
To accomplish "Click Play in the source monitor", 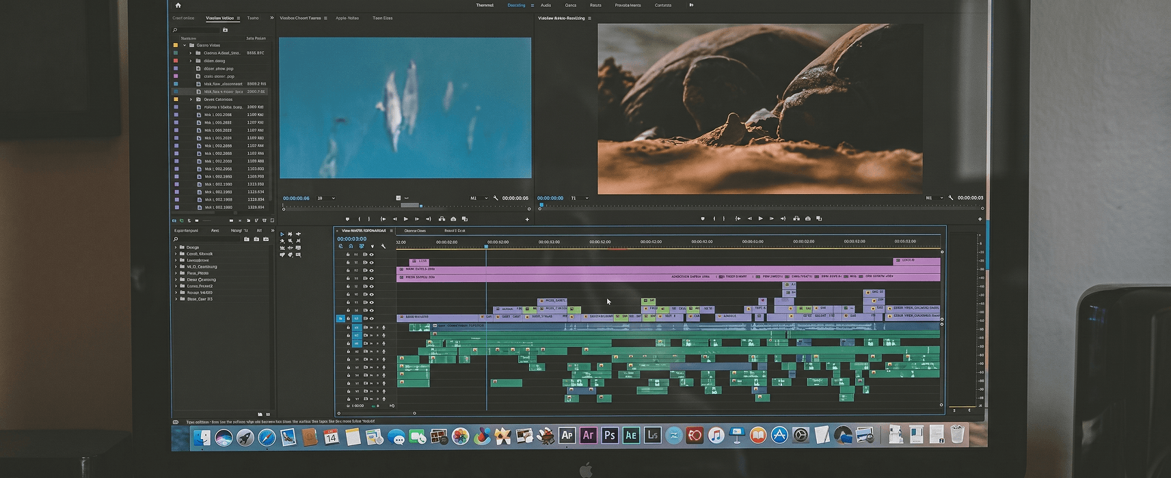I will pos(406,219).
